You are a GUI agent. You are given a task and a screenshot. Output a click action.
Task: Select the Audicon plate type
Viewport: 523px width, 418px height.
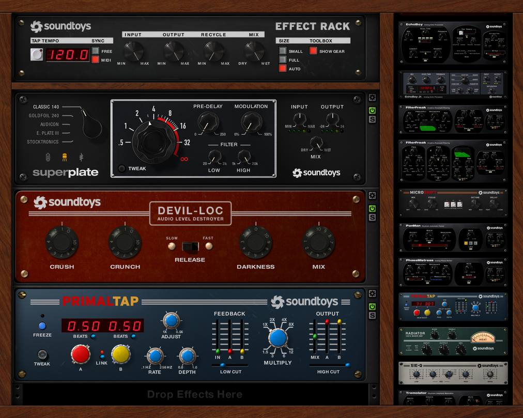click(x=50, y=124)
